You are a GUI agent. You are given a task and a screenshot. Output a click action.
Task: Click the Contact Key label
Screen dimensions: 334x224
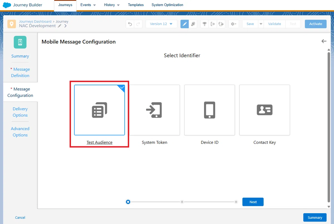click(x=265, y=142)
